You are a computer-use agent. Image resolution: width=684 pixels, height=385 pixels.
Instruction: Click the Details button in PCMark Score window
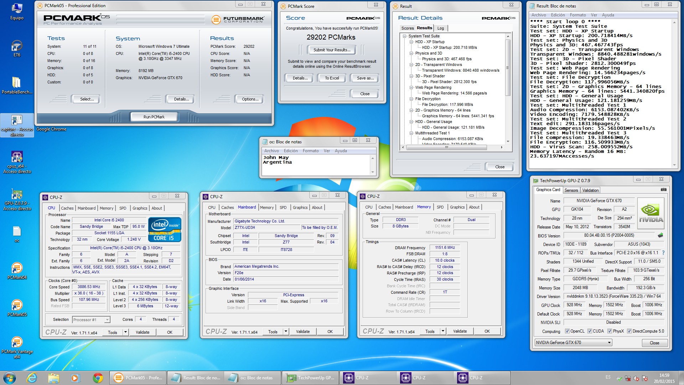tap(300, 78)
